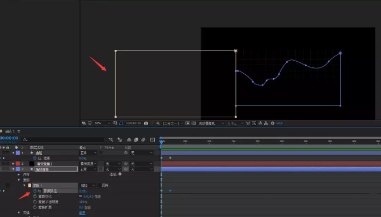Open layer 1 blending mode dropdown

(88, 153)
